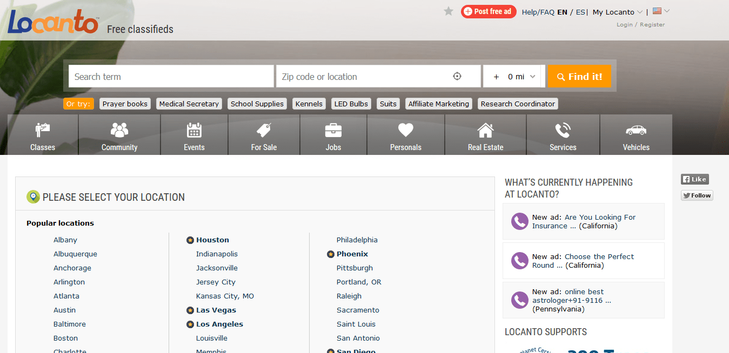Open the Community category icon

pos(119,135)
